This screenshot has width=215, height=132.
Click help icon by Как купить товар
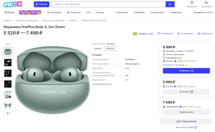pos(195,127)
